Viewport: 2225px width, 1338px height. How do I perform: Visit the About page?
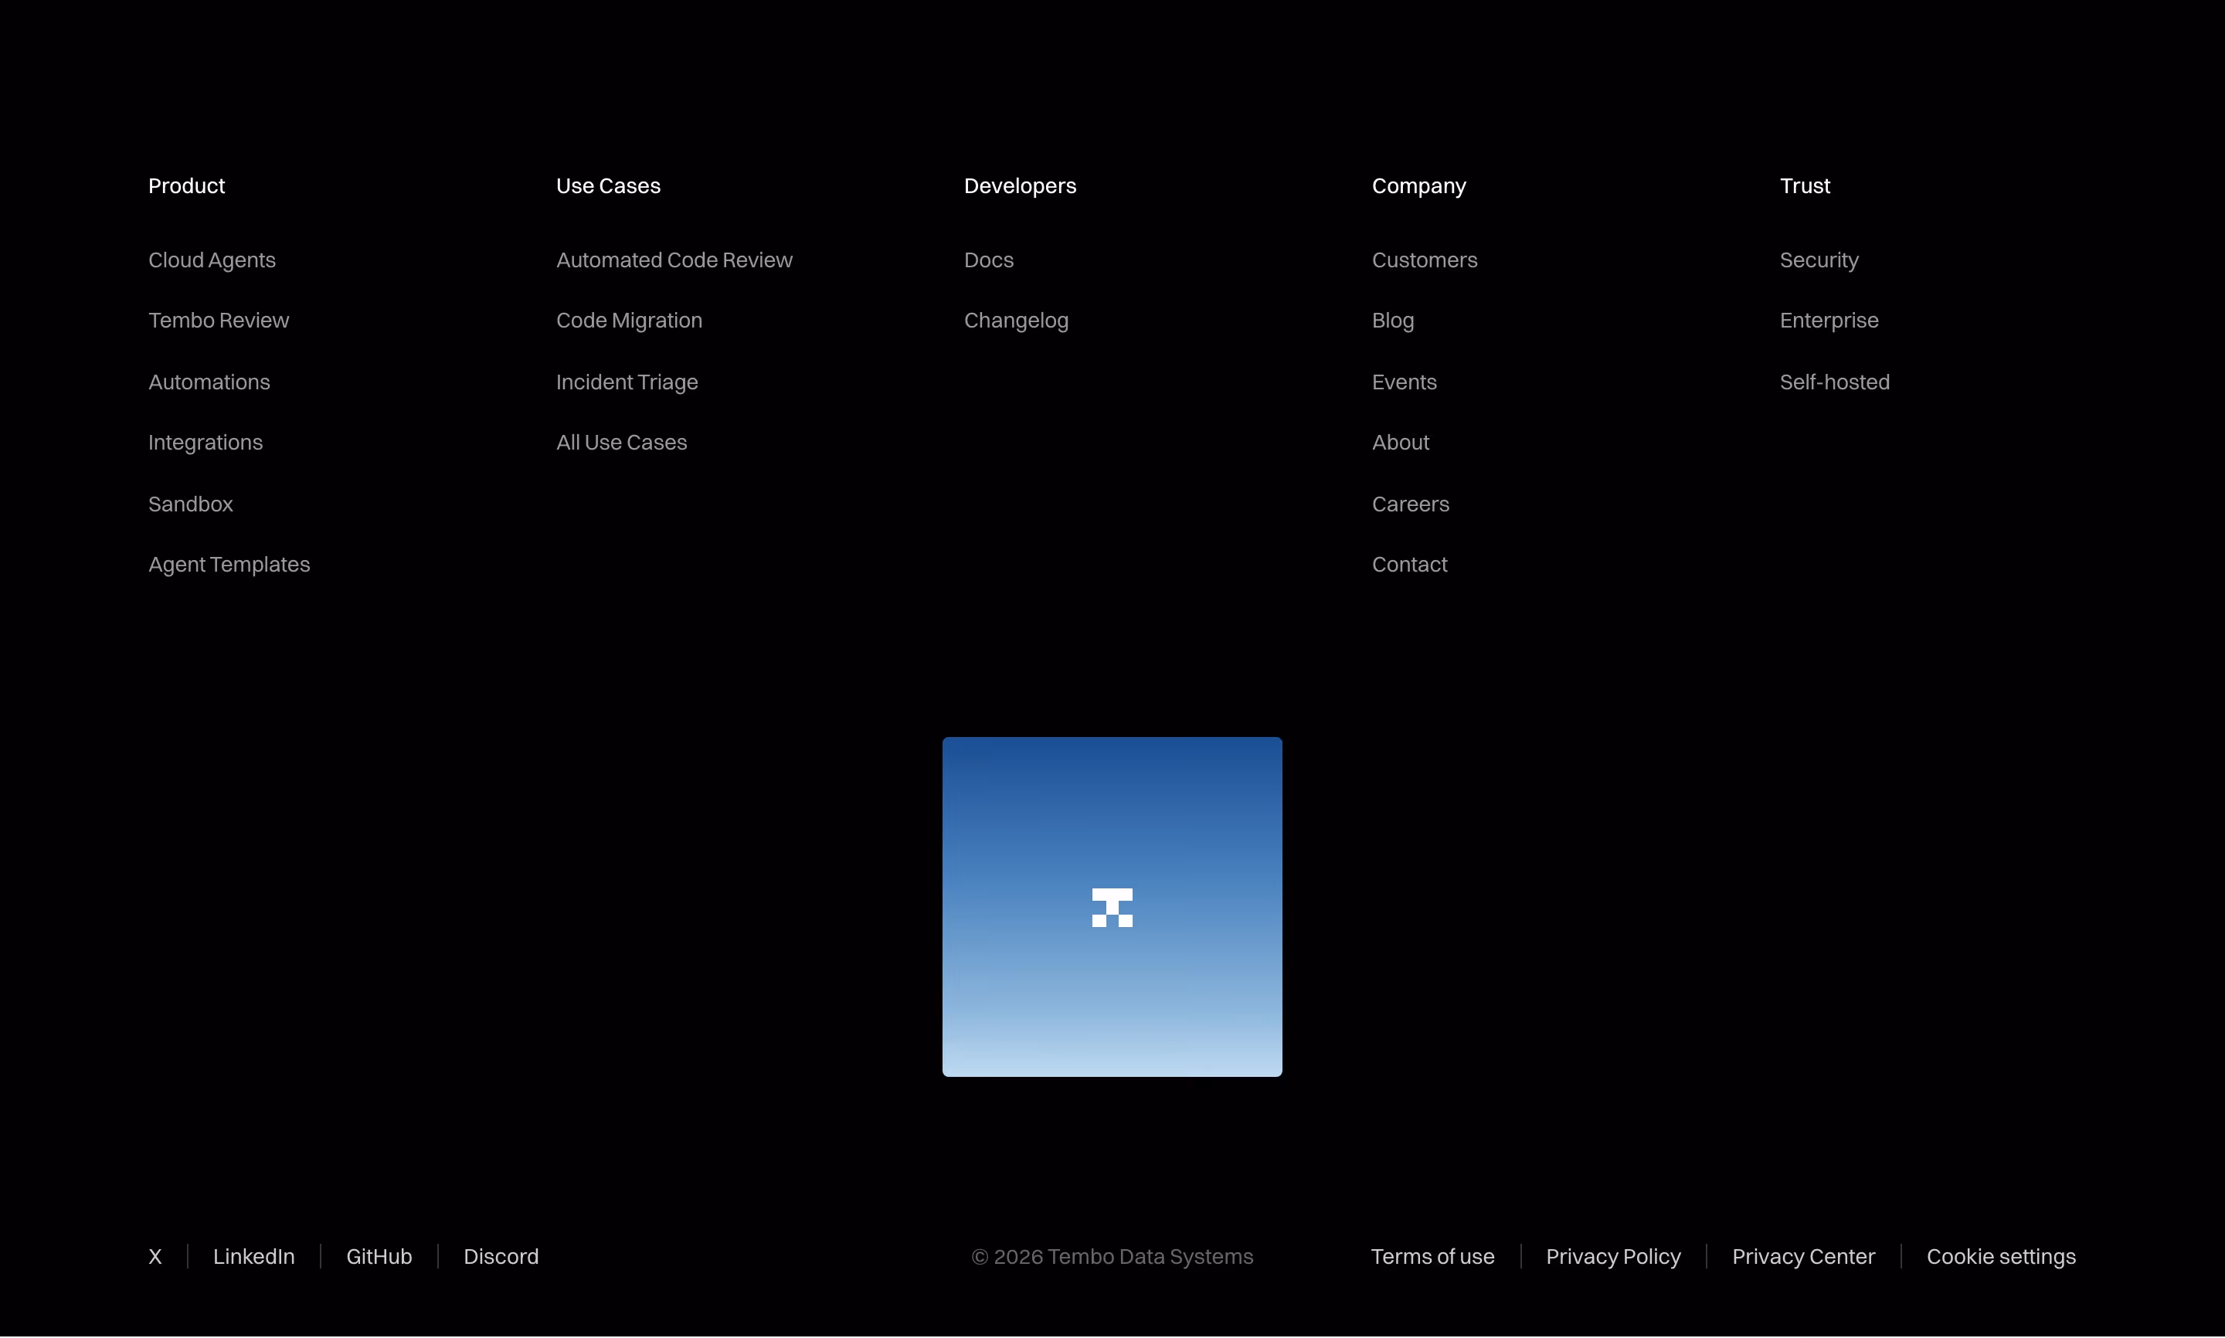[1400, 443]
